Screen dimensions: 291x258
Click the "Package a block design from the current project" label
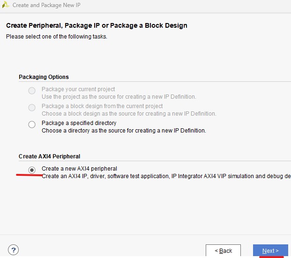pyautogui.click(x=102, y=106)
